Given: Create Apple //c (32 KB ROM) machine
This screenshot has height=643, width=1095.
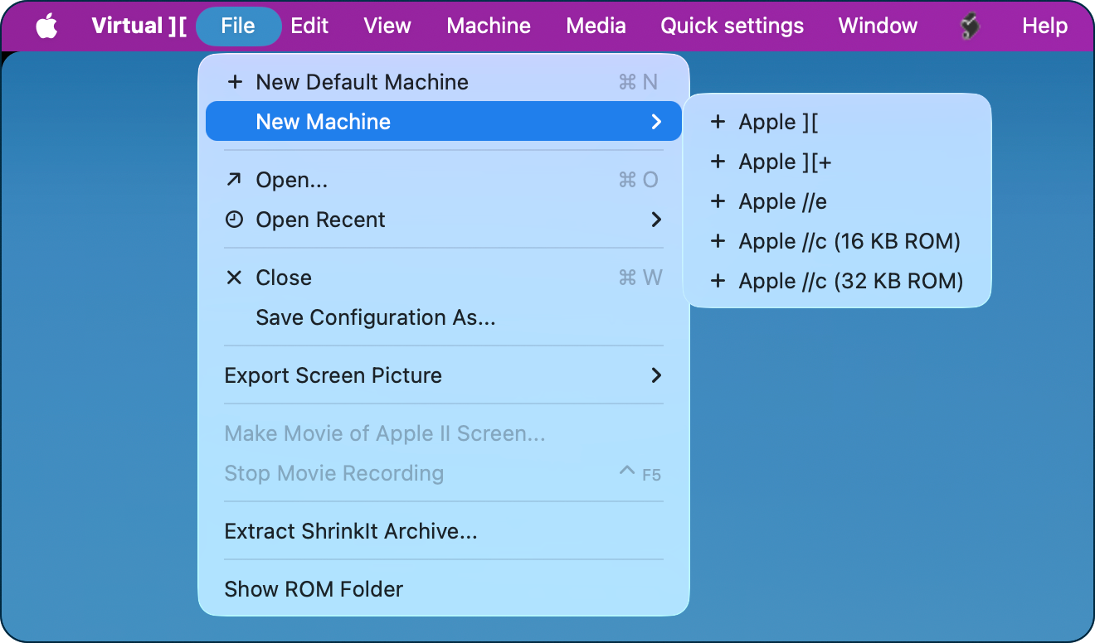Looking at the screenshot, I should click(837, 281).
